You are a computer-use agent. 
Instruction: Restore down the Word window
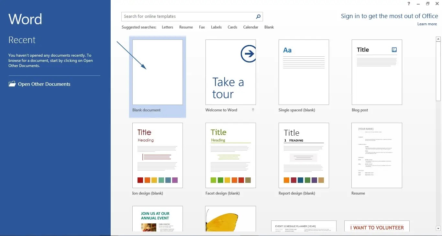427,4
